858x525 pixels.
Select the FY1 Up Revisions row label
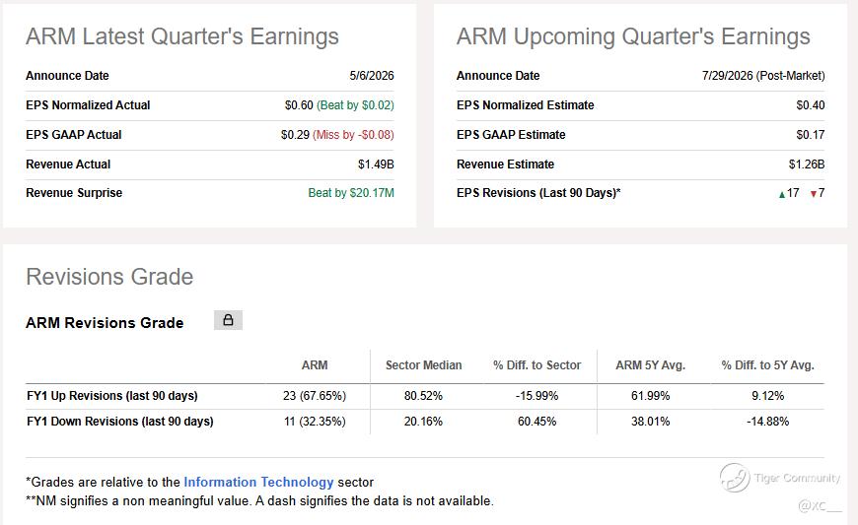tap(112, 396)
